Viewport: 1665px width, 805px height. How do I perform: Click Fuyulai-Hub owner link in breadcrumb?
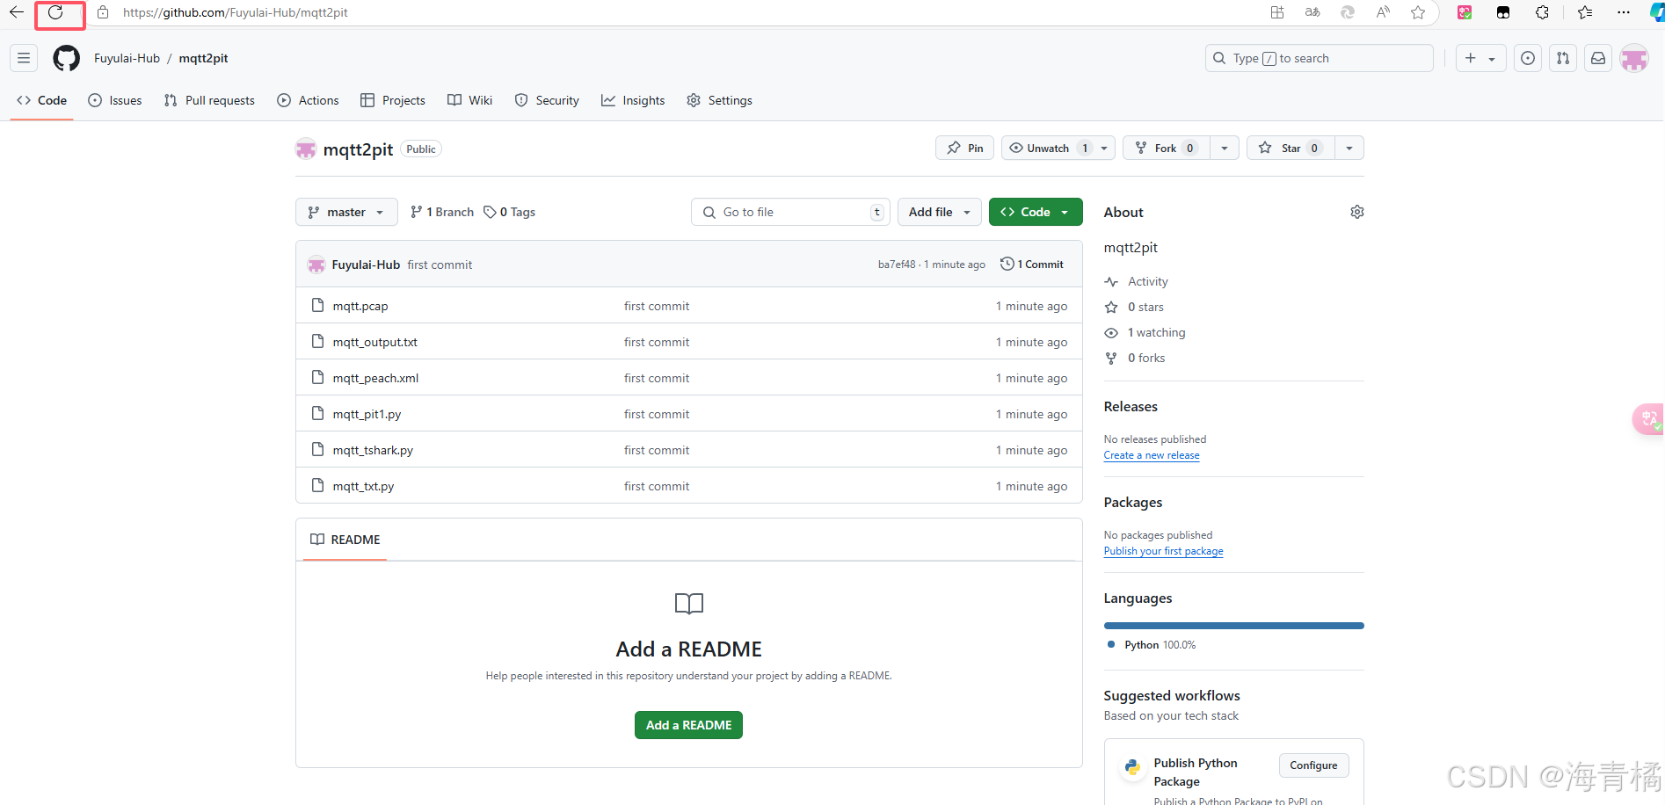coord(127,58)
